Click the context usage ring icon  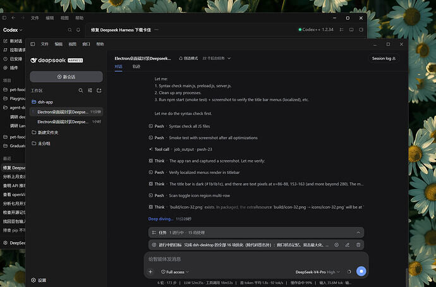[x=349, y=272]
